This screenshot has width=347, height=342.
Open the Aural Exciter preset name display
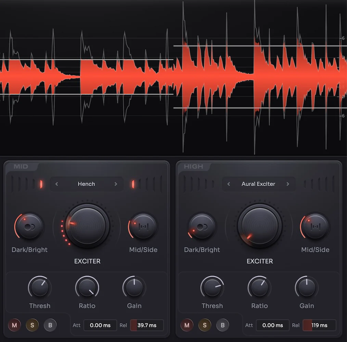pos(258,184)
